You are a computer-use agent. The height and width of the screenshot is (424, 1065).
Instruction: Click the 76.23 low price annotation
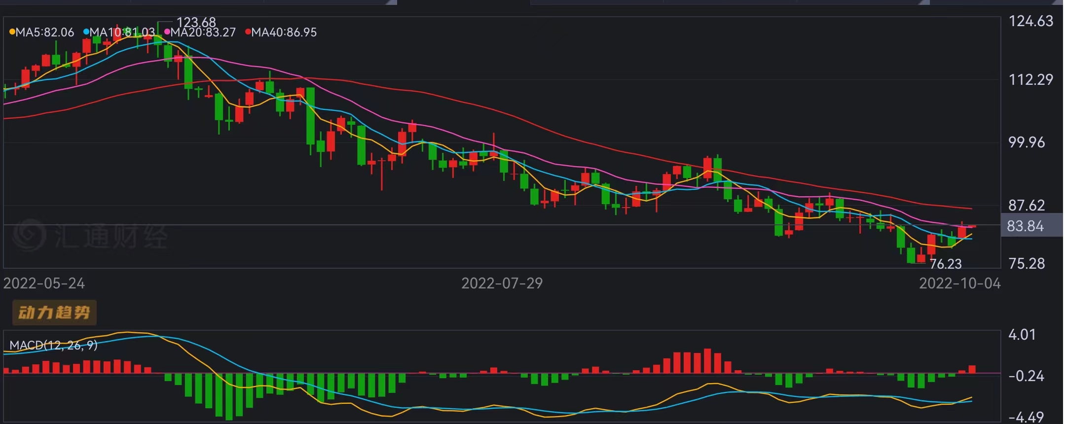point(945,264)
